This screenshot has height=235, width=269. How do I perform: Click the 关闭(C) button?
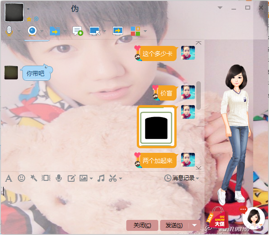142,225
